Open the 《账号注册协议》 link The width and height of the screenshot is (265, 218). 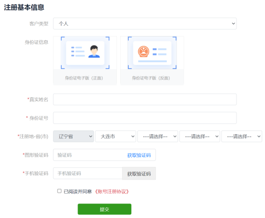click(112, 191)
